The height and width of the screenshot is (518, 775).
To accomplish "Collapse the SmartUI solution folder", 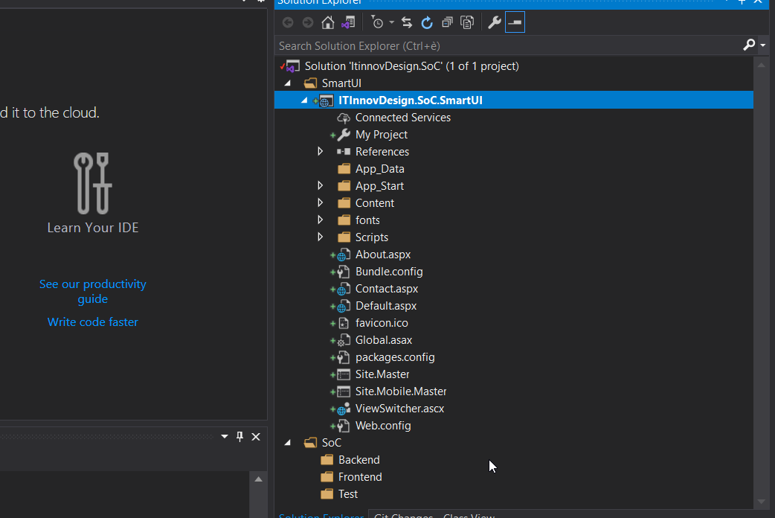I will click(288, 83).
